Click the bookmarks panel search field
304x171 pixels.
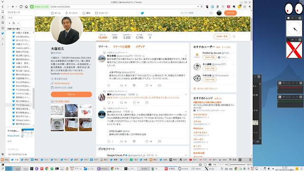[x=20, y=18]
